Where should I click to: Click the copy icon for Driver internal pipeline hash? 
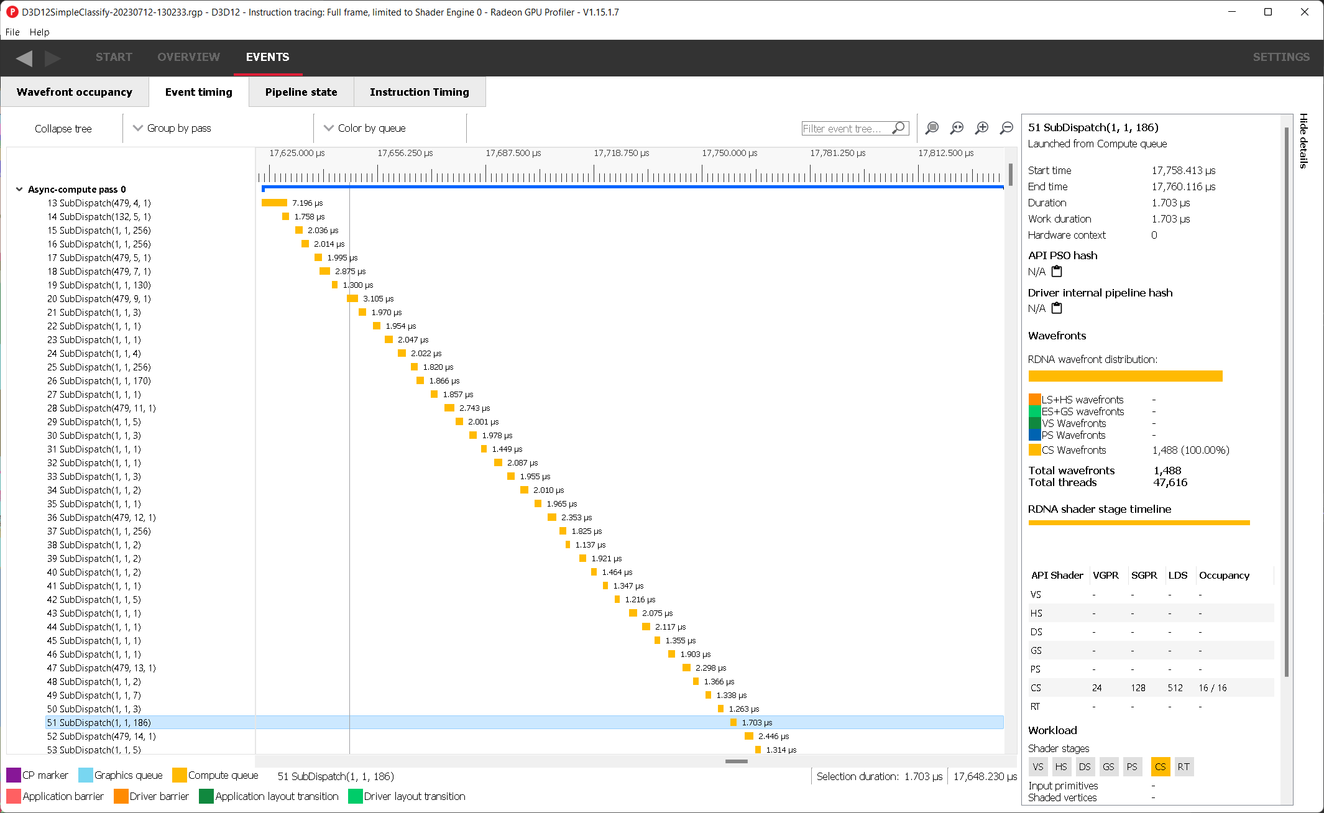click(1057, 307)
